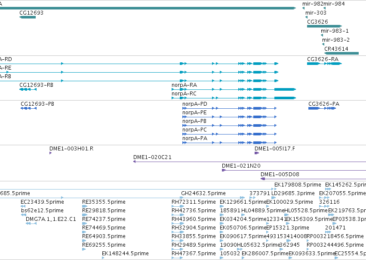
Task: Open RE64903.5prime EST label
Action: click(x=104, y=236)
